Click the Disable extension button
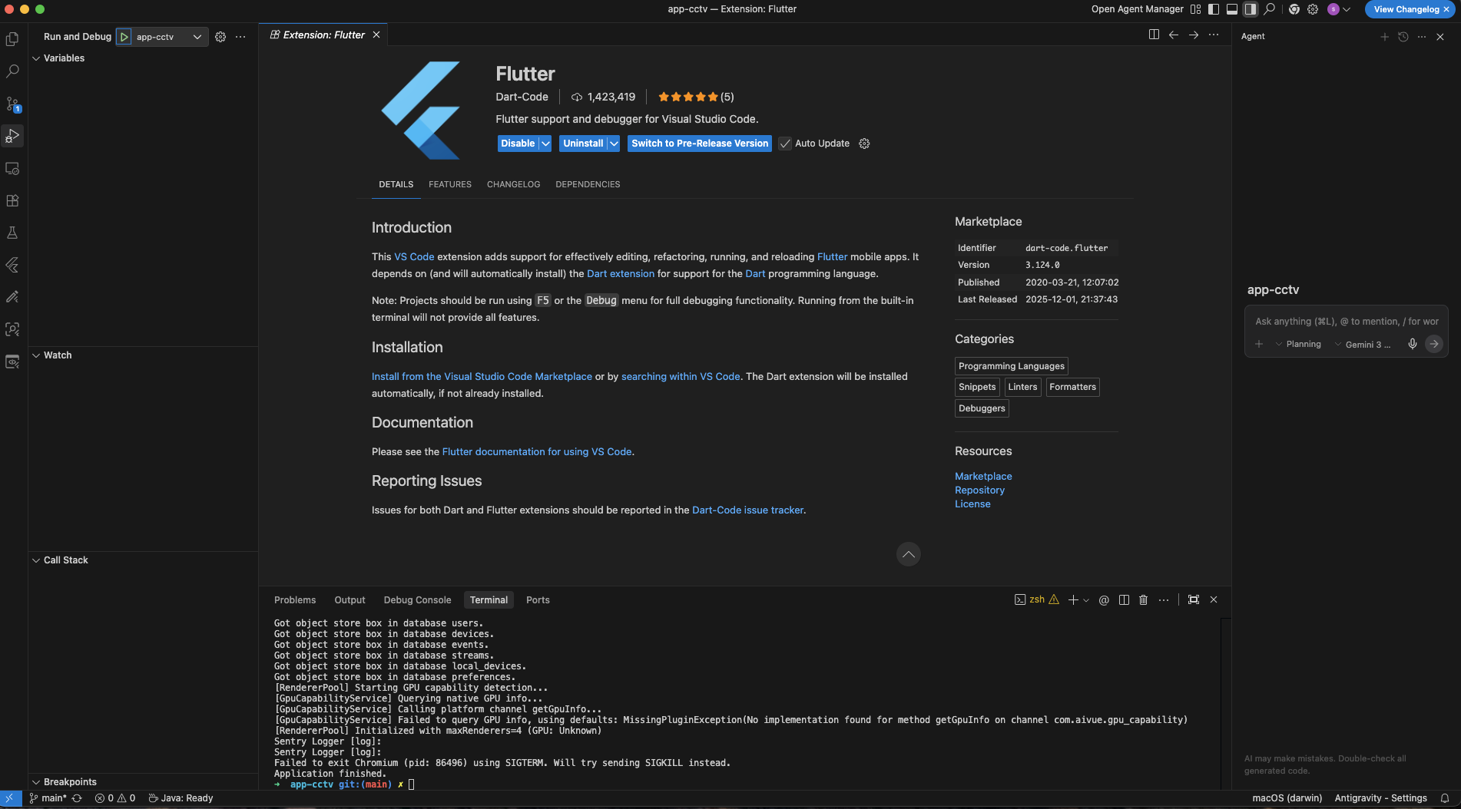 518,144
